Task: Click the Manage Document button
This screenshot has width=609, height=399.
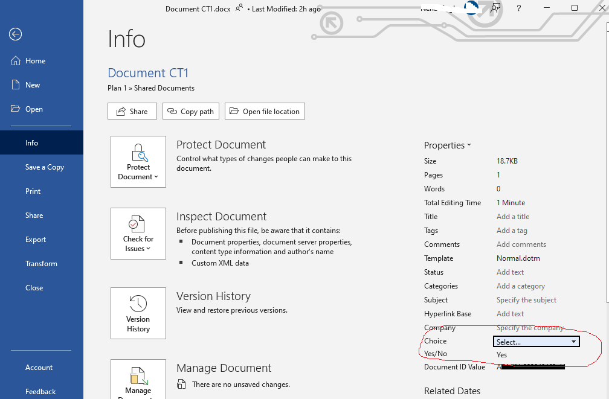Action: 138,379
